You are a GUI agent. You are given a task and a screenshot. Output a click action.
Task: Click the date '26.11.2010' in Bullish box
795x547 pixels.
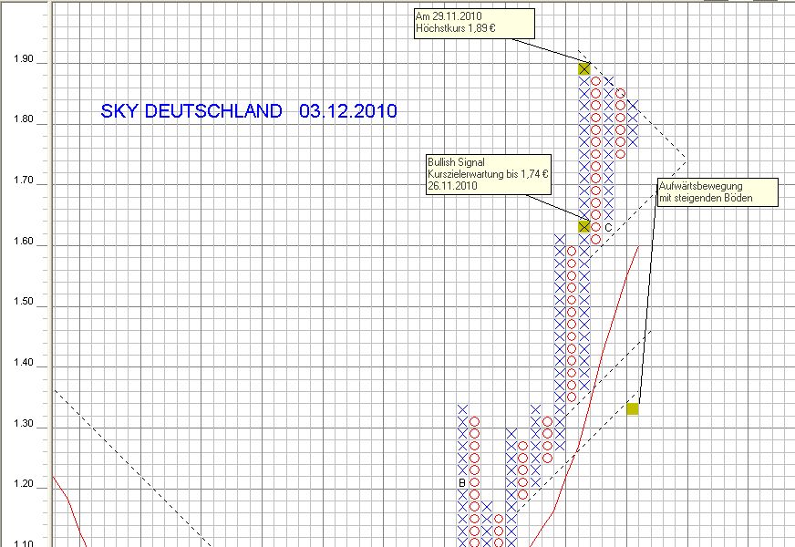tap(452, 186)
